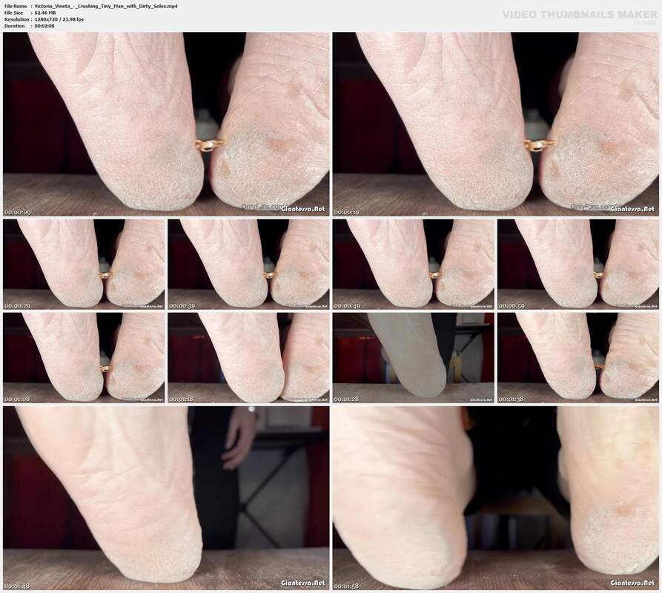Pick the thumbnail marked 00:01:08

pos(84,358)
